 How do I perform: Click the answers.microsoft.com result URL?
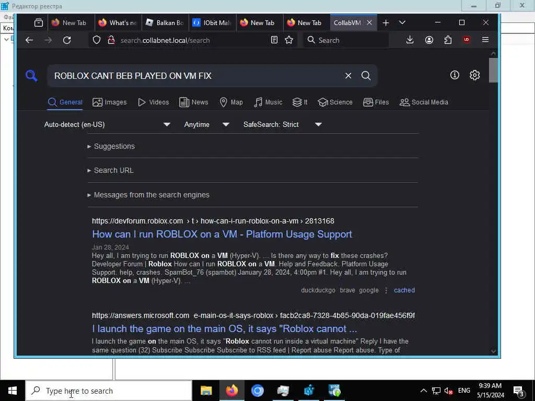[253, 315]
